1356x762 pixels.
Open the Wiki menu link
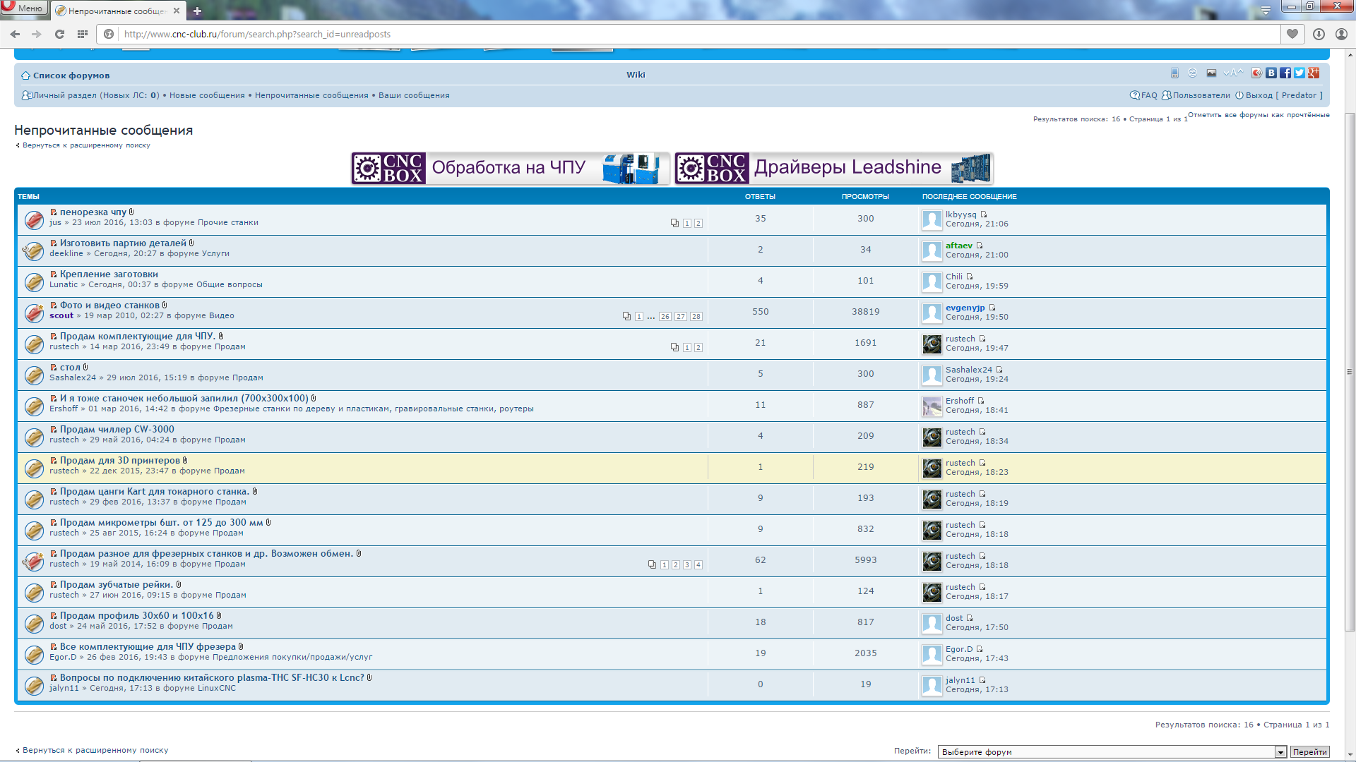[x=636, y=75]
